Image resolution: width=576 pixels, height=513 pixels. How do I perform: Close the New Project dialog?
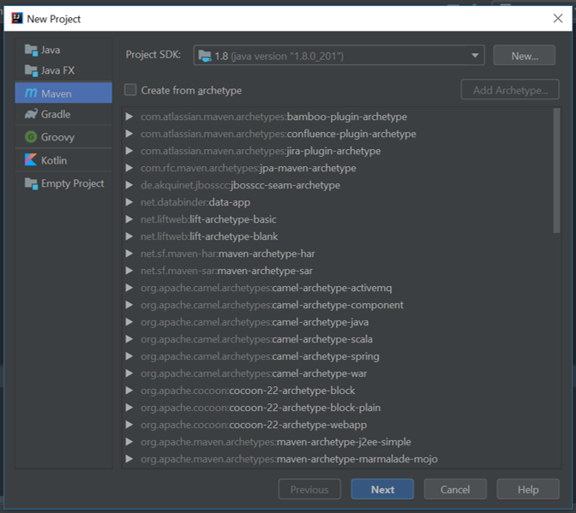(558, 18)
